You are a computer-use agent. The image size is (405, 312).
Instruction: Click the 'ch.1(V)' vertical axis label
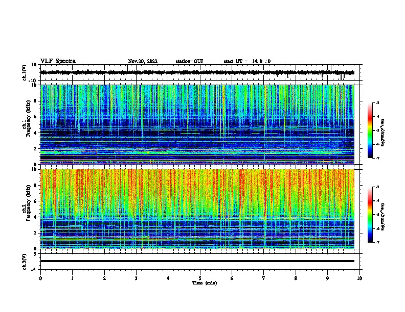[25, 72]
